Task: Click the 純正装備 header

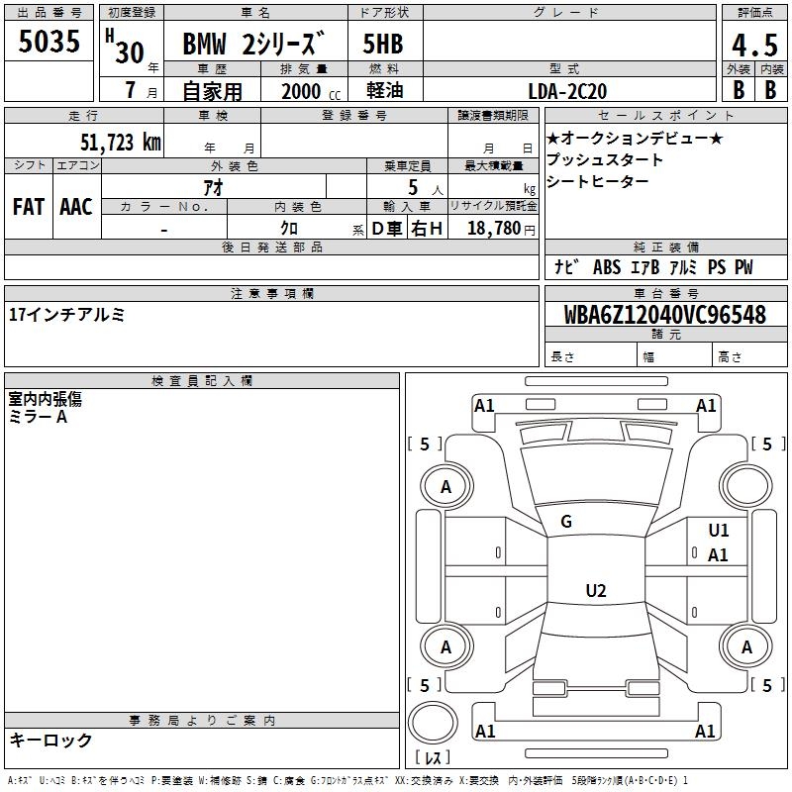Action: (665, 247)
